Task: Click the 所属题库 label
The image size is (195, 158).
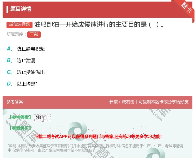Action: 16,34
